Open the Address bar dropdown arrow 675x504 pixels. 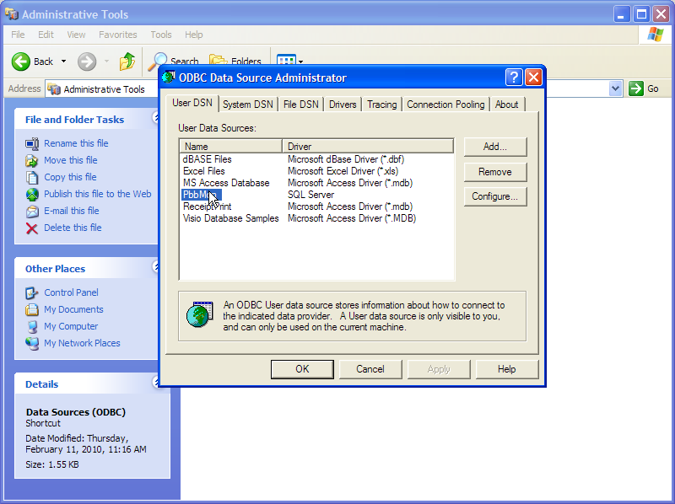615,88
